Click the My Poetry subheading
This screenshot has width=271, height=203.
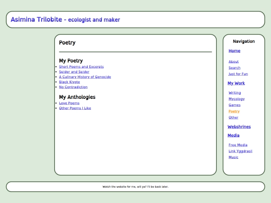click(x=71, y=61)
